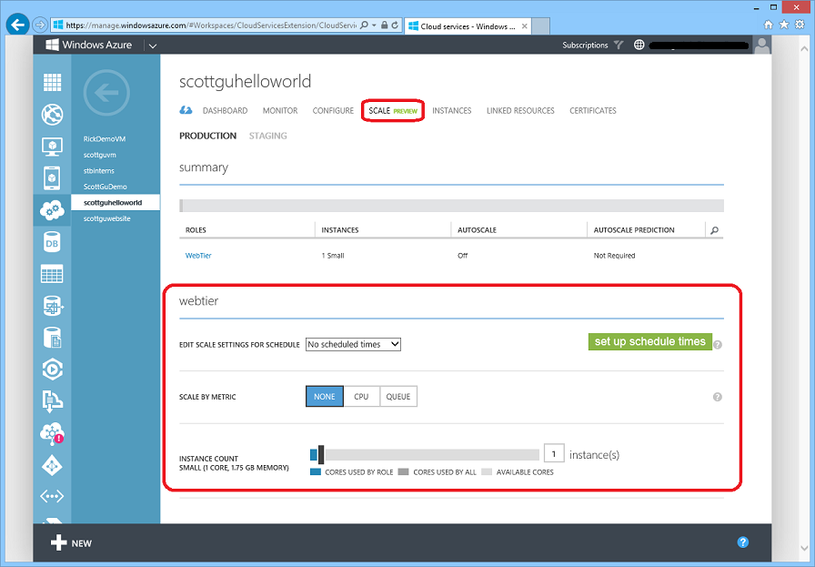Click browser Home icon
Screen dimensions: 815x567
[x=769, y=25]
